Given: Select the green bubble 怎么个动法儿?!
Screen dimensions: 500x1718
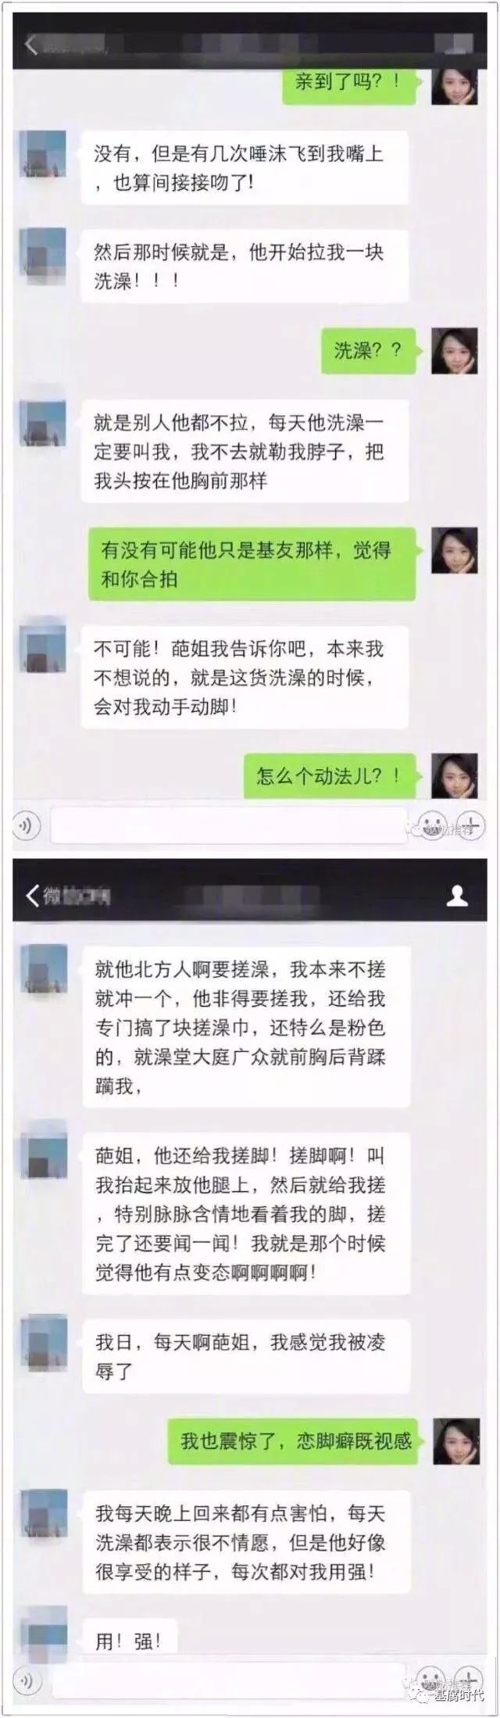Looking at the screenshot, I should (329, 776).
